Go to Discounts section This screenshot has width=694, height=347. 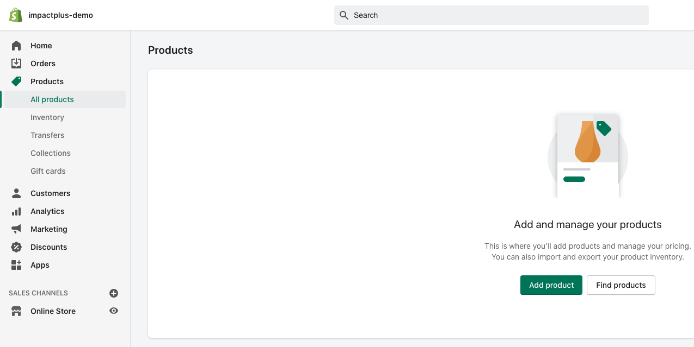pos(48,247)
